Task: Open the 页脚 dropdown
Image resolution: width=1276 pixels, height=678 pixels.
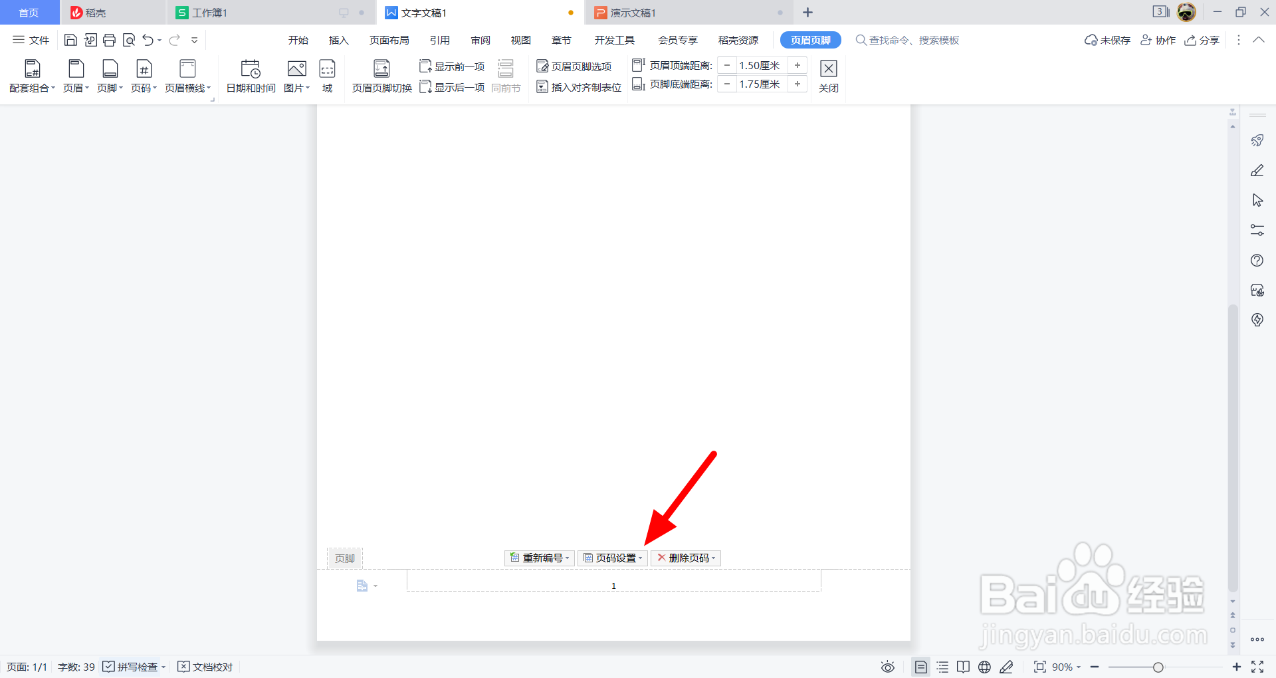Action: (x=110, y=76)
